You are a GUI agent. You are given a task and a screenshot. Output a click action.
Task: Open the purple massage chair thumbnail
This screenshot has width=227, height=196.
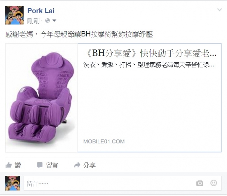(x=42, y=98)
